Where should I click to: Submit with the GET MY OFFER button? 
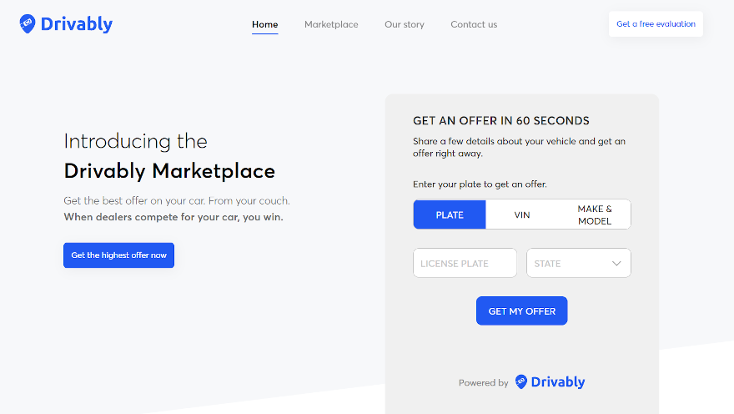(521, 311)
